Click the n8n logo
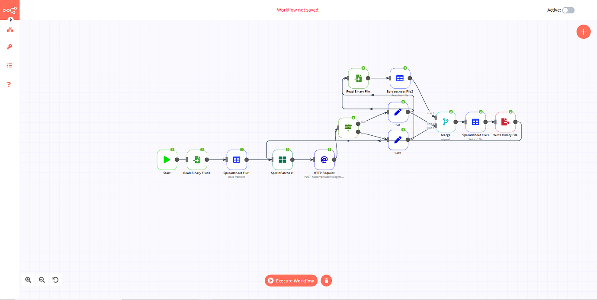This screenshot has width=597, height=300. point(10,10)
